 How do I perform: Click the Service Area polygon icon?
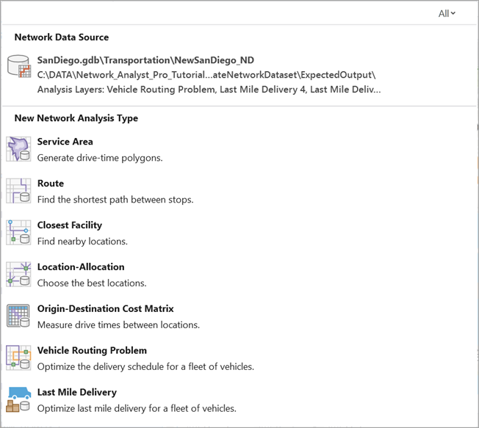[19, 149]
